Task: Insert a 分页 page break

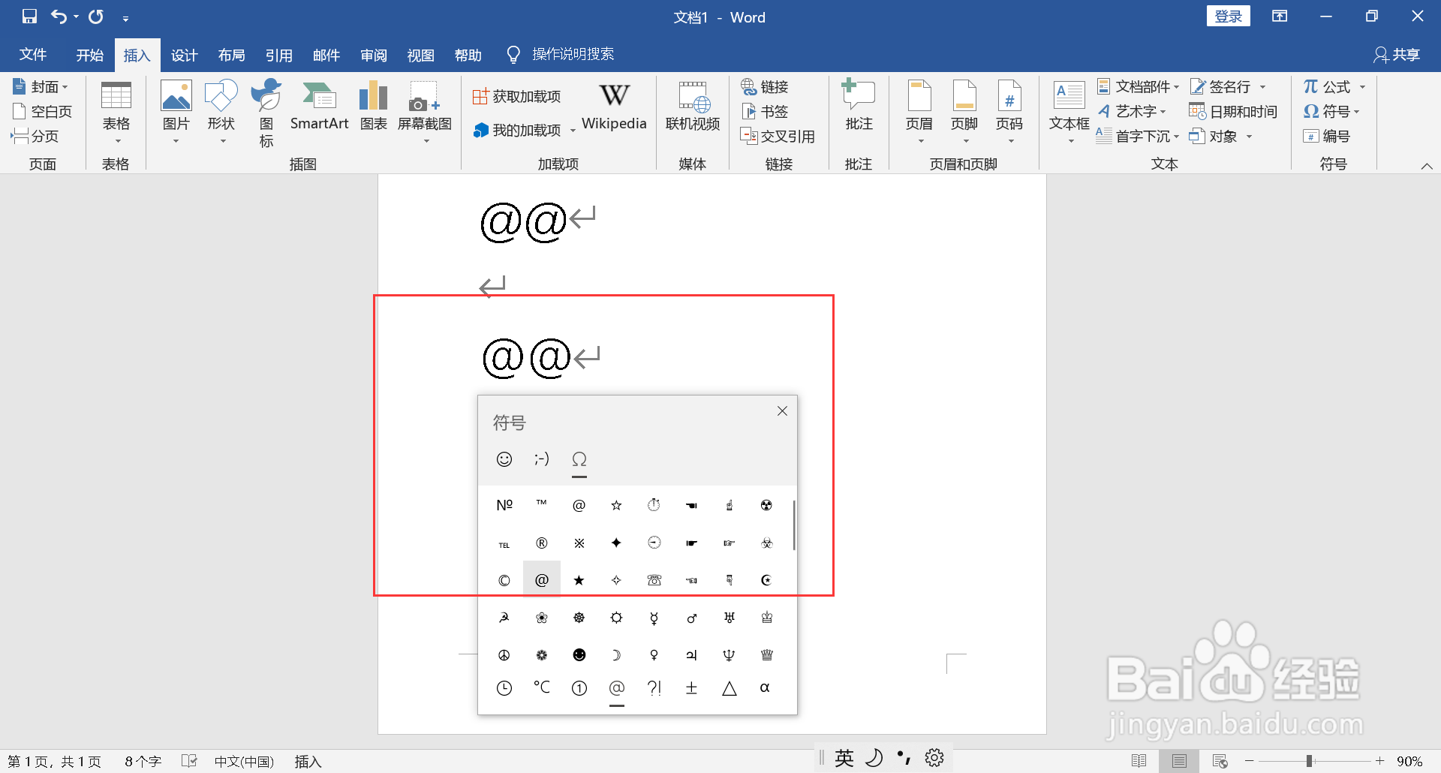Action: pyautogui.click(x=35, y=136)
